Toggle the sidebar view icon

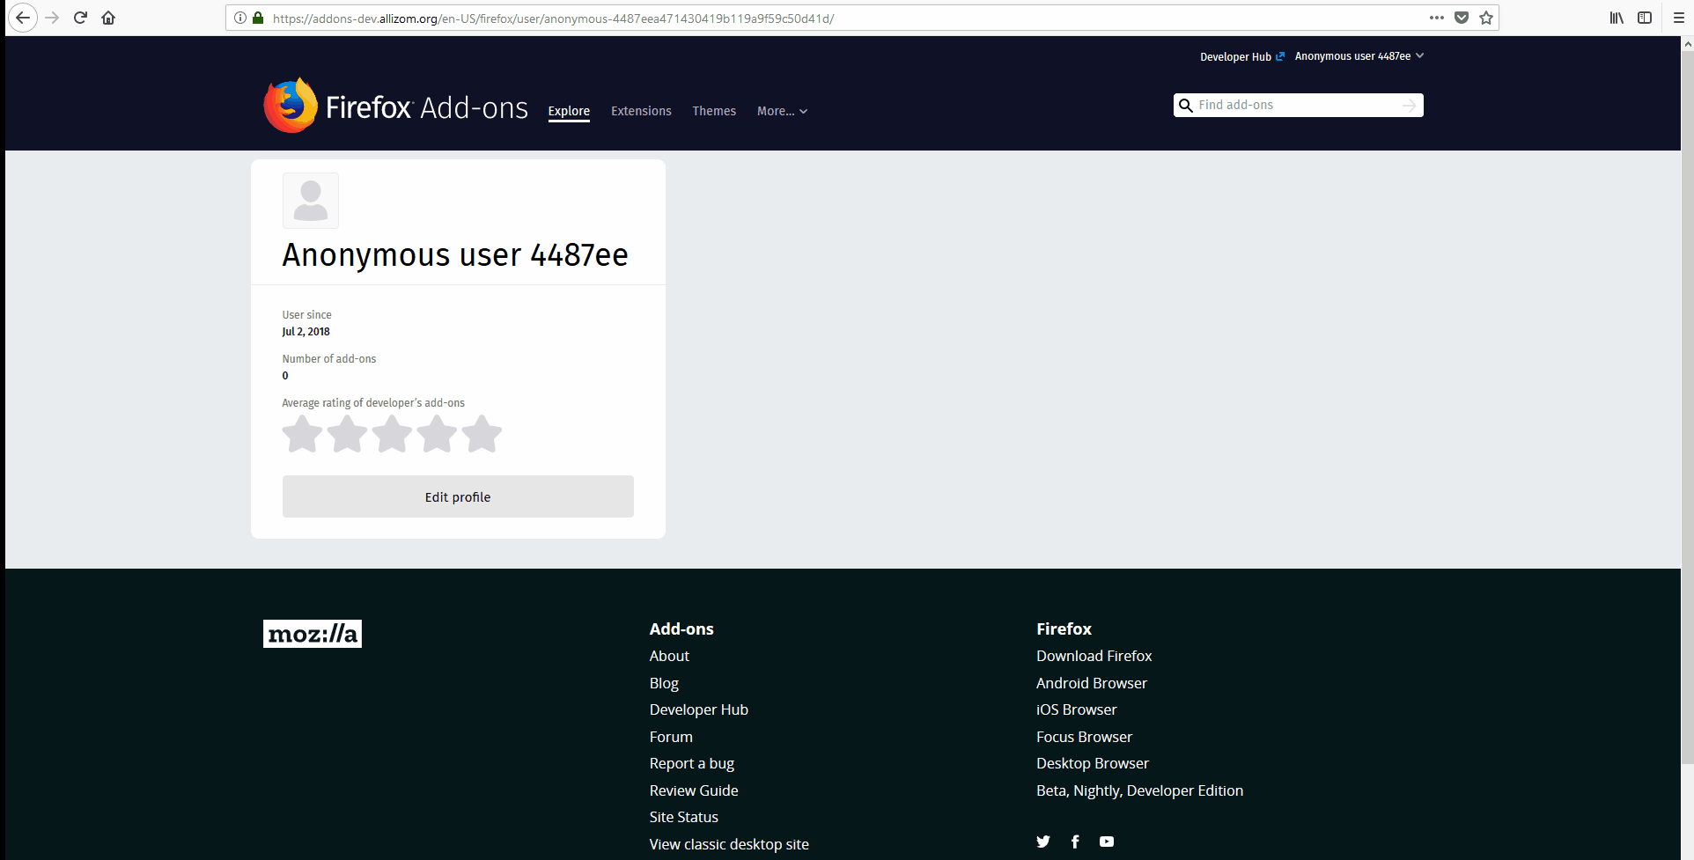pos(1645,18)
